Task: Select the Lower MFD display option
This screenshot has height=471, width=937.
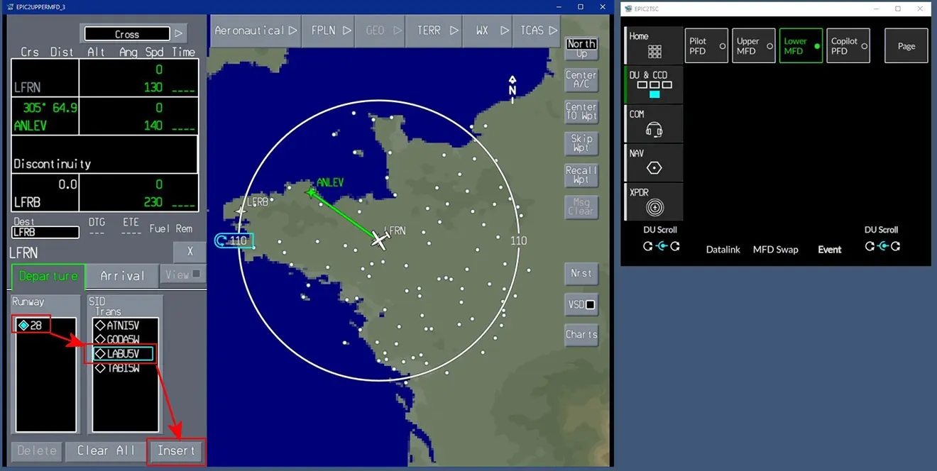Action: 801,45
